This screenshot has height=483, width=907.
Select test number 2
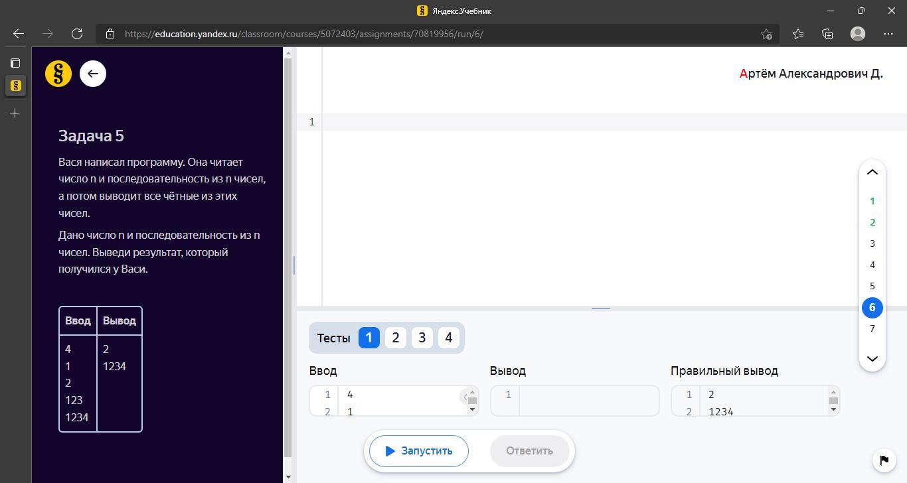pyautogui.click(x=396, y=338)
